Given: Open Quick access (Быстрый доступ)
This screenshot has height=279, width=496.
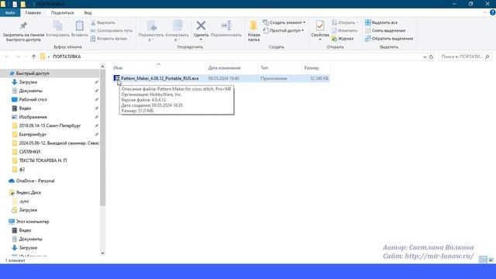Looking at the screenshot, I should pyautogui.click(x=33, y=74).
